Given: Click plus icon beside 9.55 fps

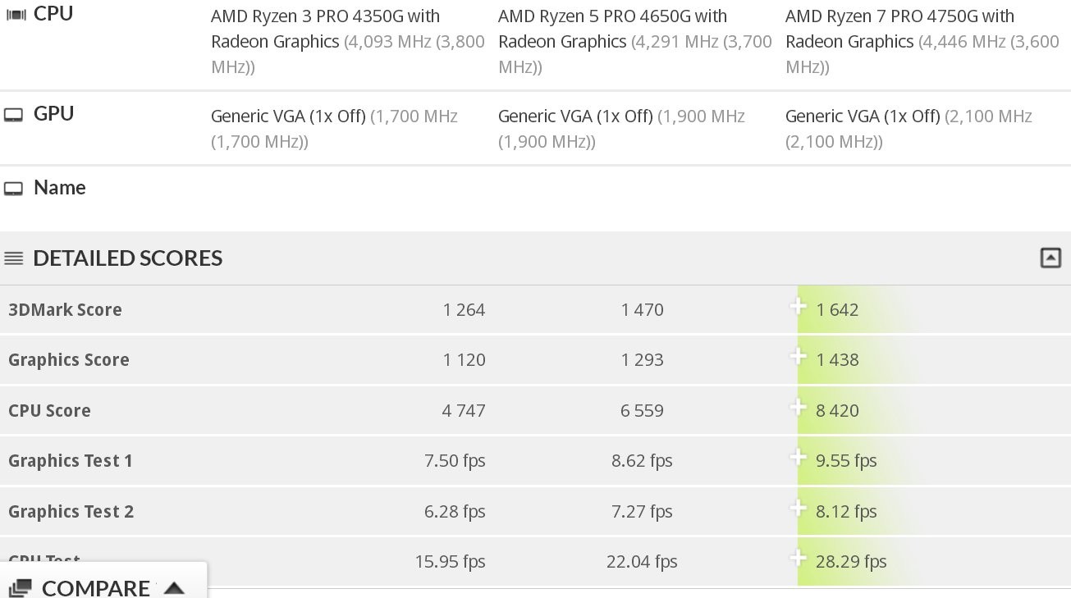Looking at the screenshot, I should click(x=797, y=459).
